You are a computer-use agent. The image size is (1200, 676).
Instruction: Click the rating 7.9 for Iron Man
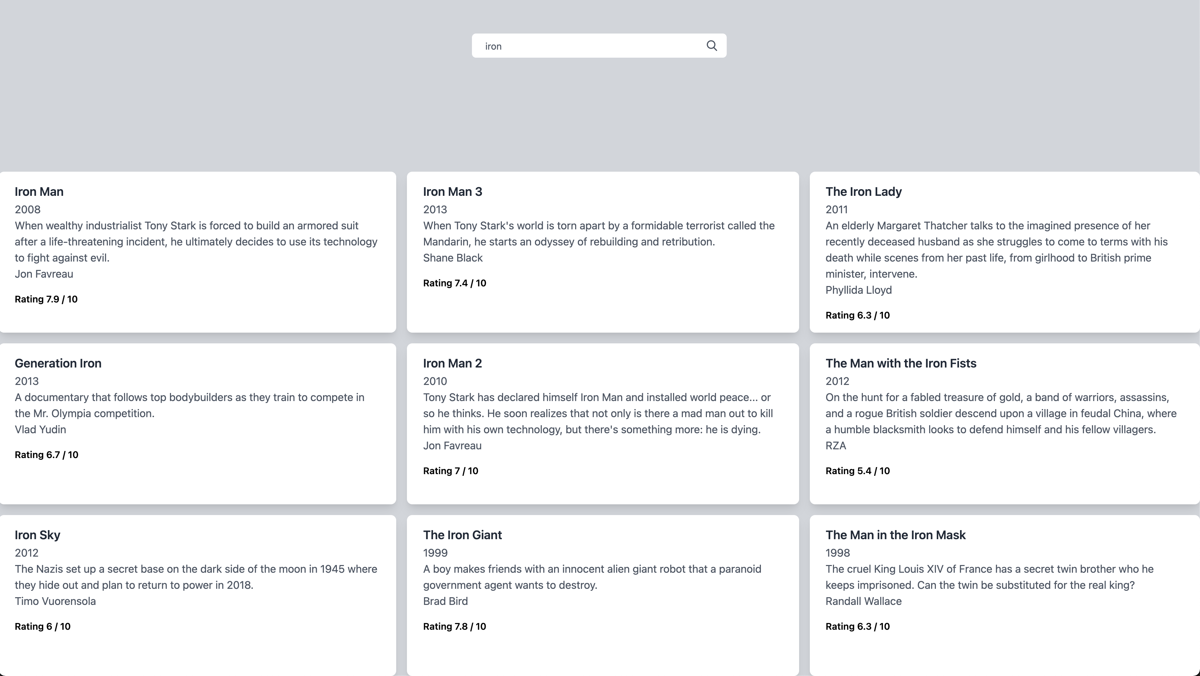46,299
